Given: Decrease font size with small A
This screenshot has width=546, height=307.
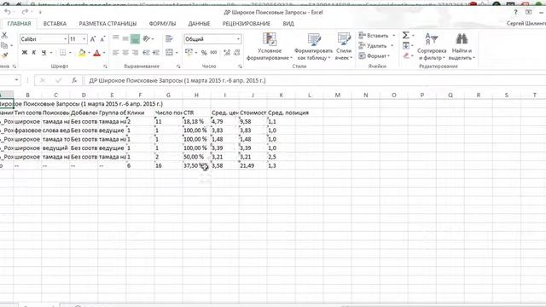Looking at the screenshot, I should (102, 39).
